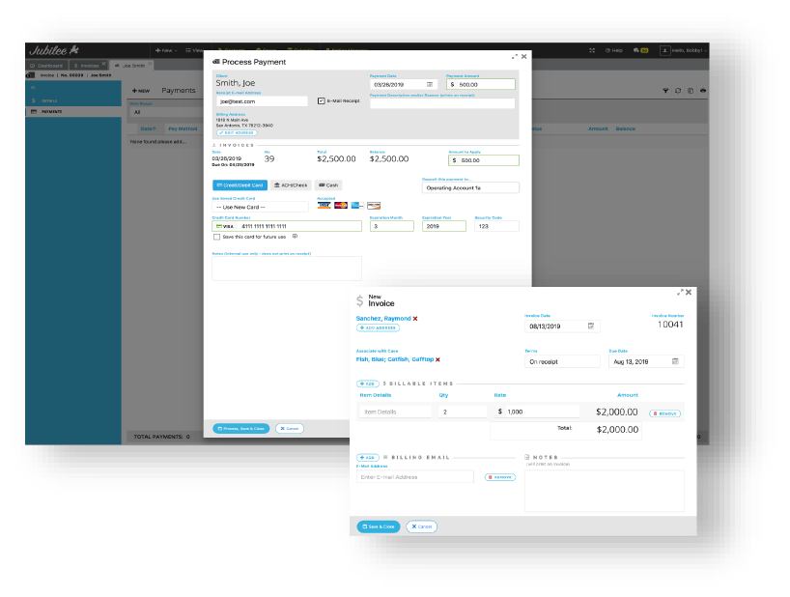
Task: Close the Joe Smith tab
Action: tap(150, 64)
